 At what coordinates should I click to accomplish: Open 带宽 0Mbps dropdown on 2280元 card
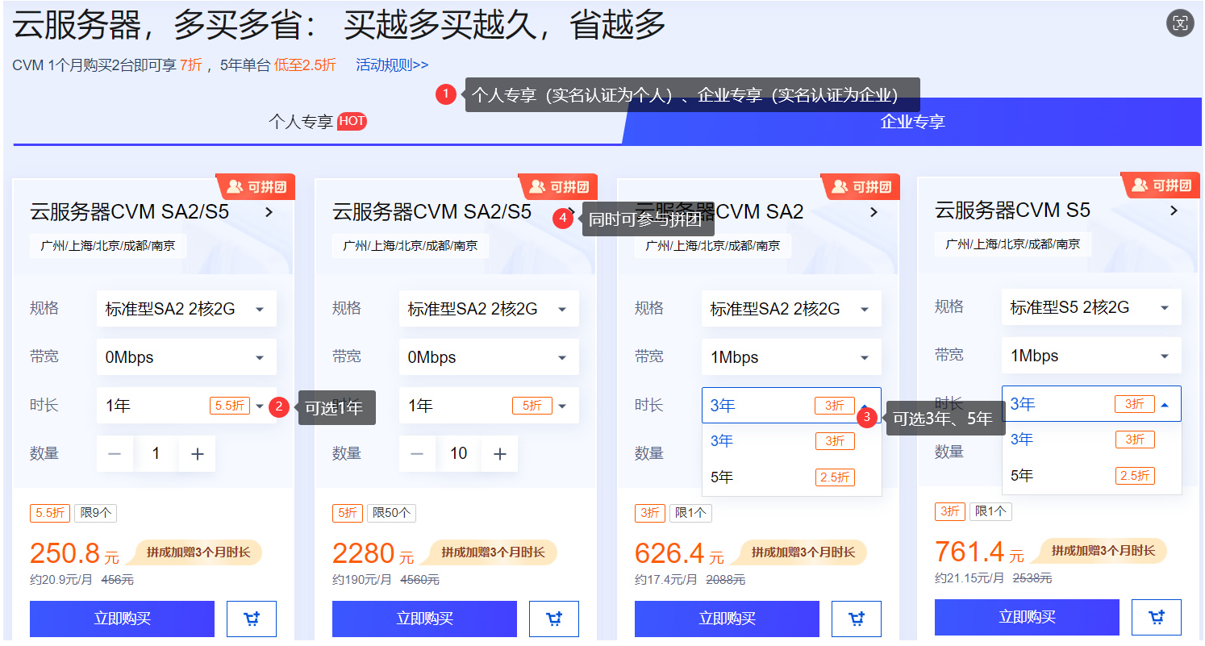[x=489, y=357]
